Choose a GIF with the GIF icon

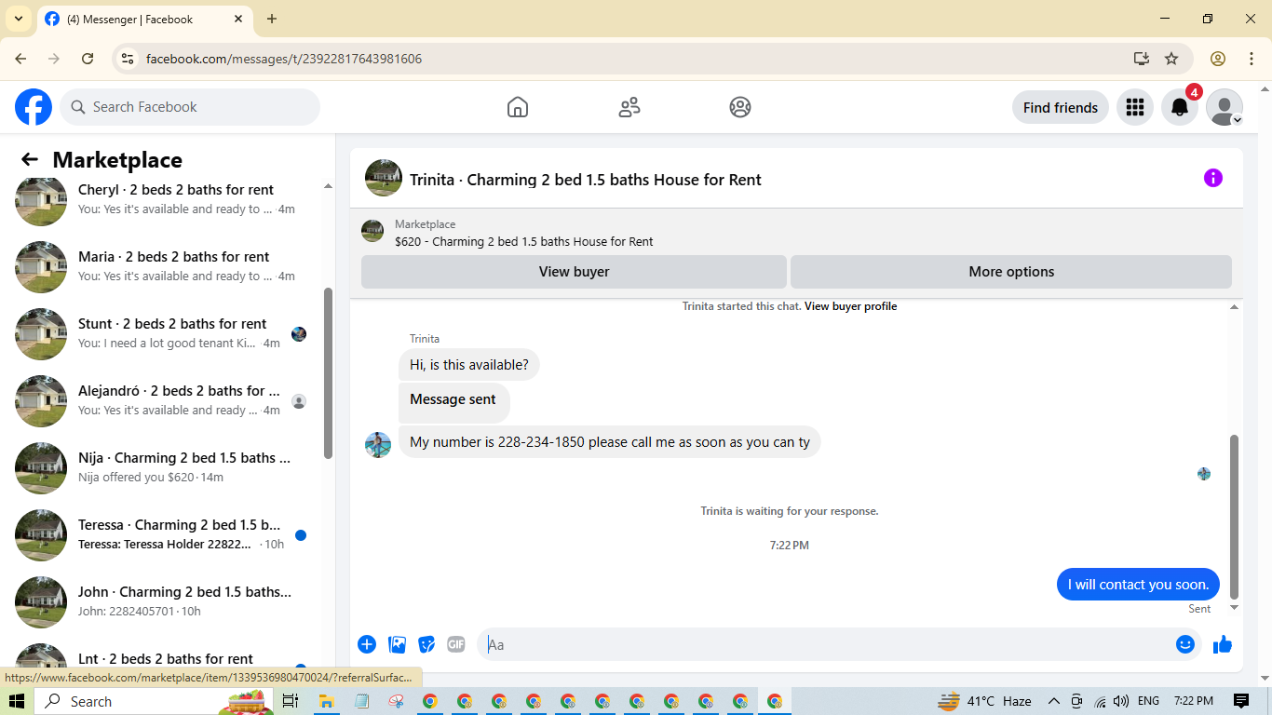pyautogui.click(x=455, y=644)
